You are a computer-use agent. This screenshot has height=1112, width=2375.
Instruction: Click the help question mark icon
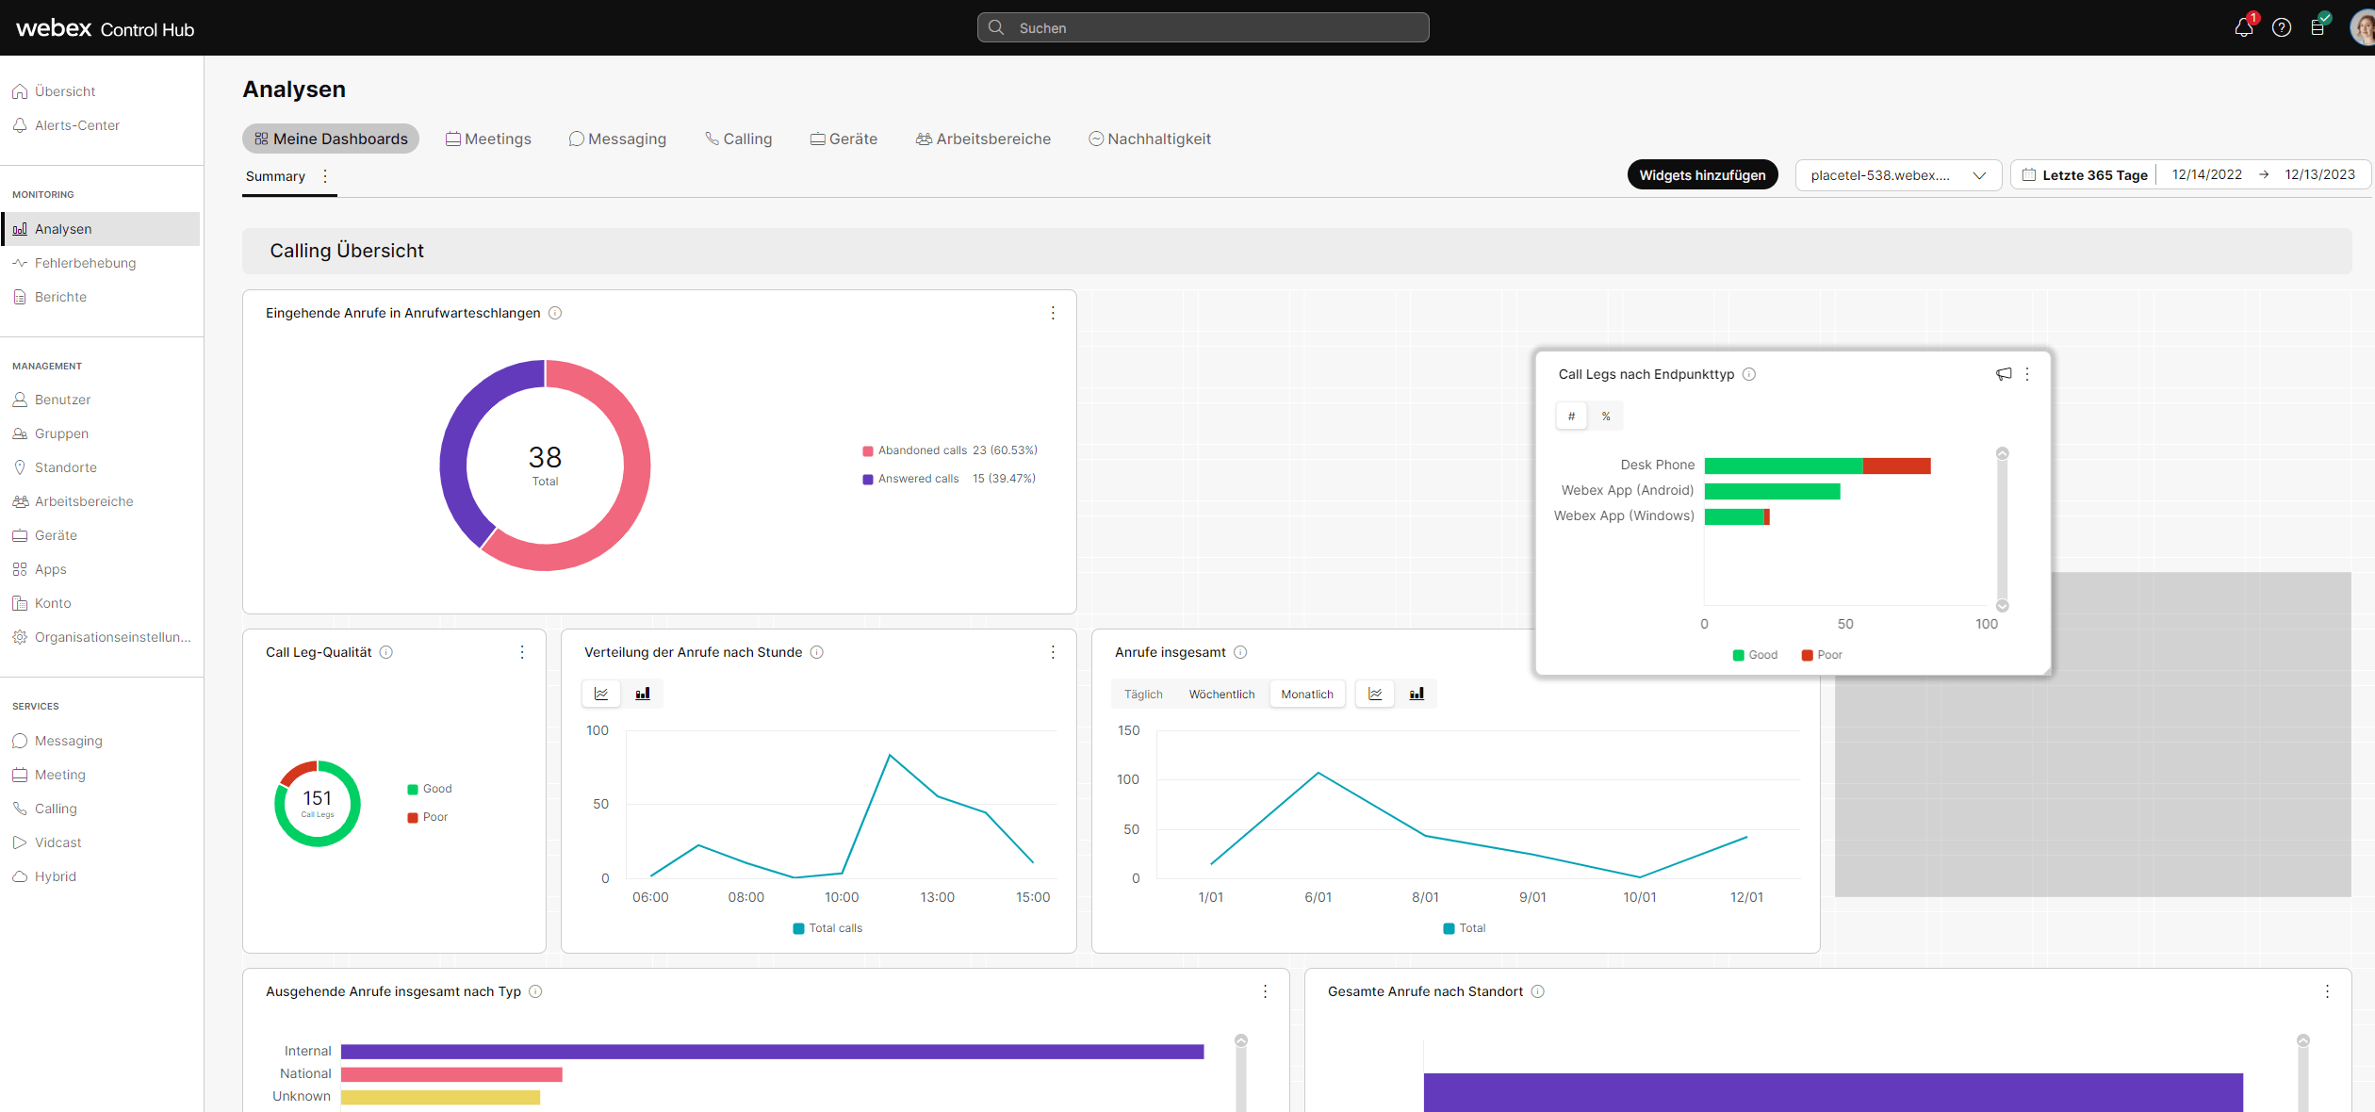[x=2282, y=27]
